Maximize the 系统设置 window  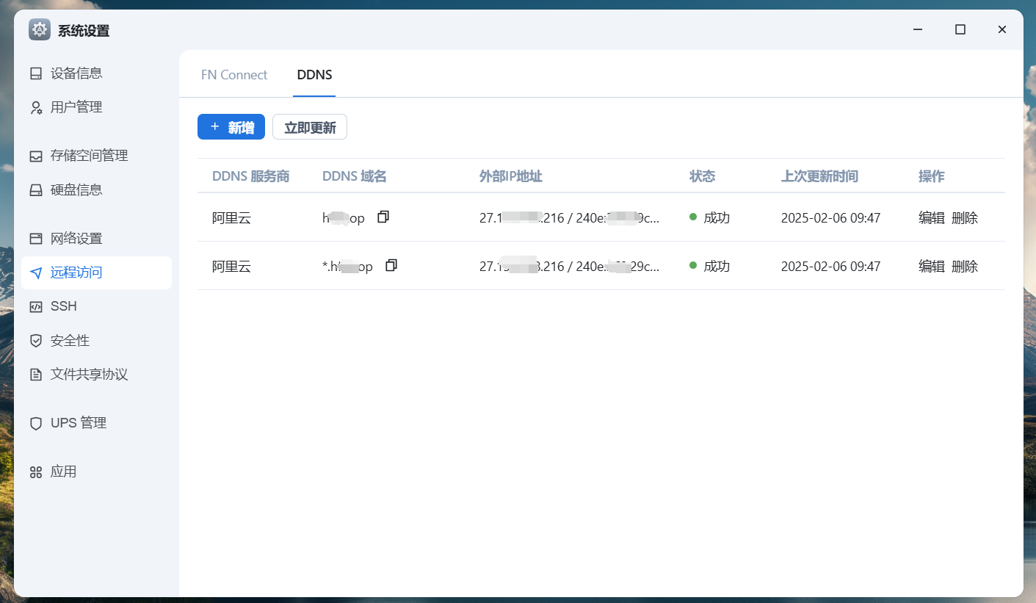pyautogui.click(x=960, y=29)
